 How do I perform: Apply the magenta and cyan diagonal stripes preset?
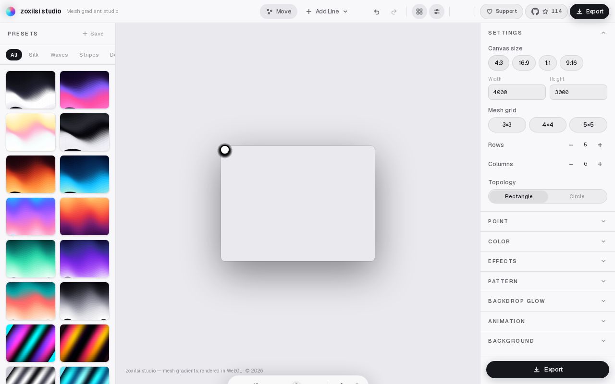[x=31, y=343]
